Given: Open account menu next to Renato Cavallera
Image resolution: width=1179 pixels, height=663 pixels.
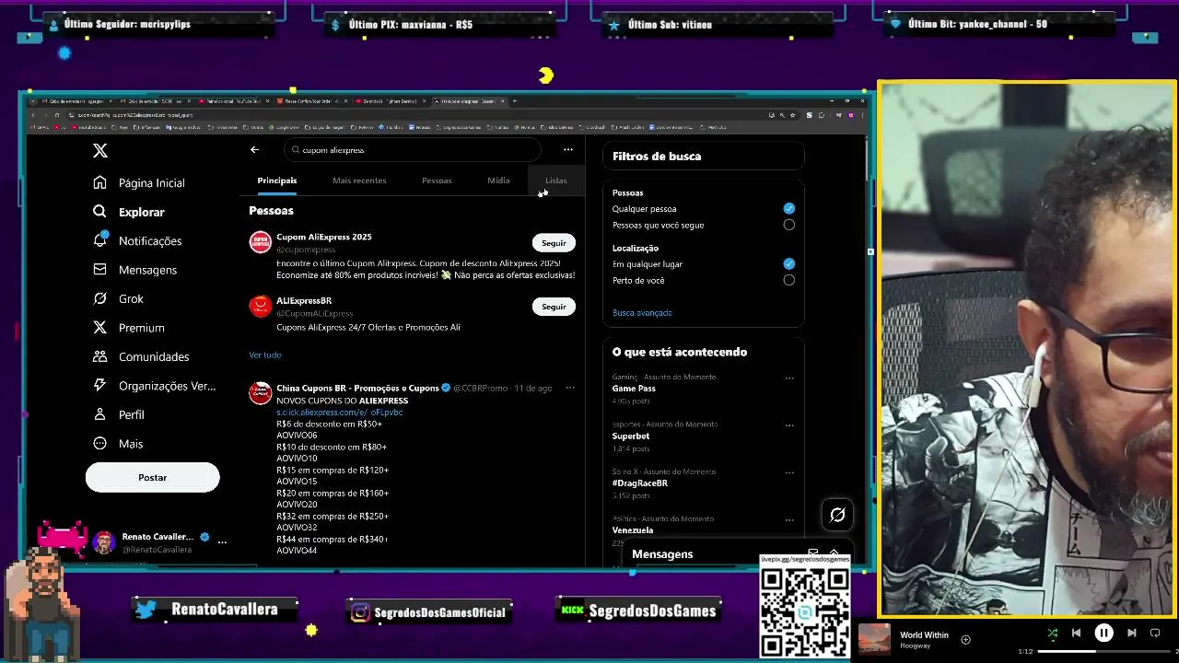Looking at the screenshot, I should pyautogui.click(x=222, y=542).
